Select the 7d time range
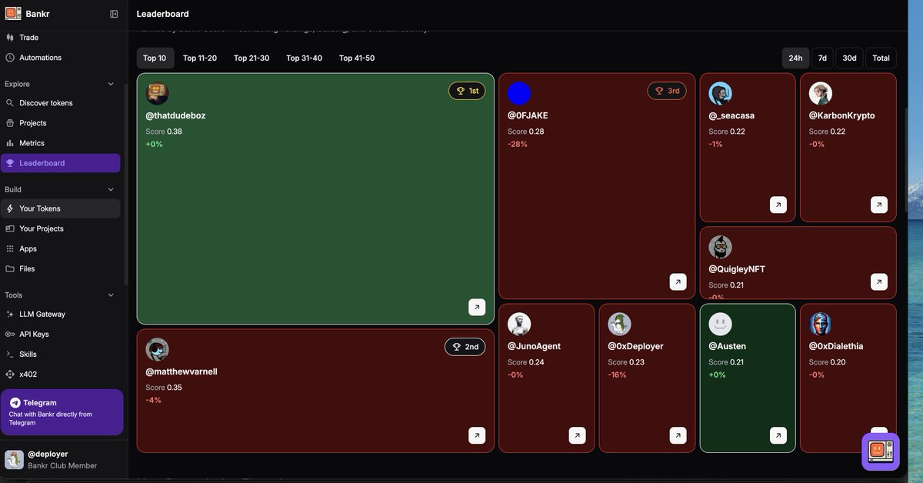This screenshot has height=483, width=923. point(822,58)
